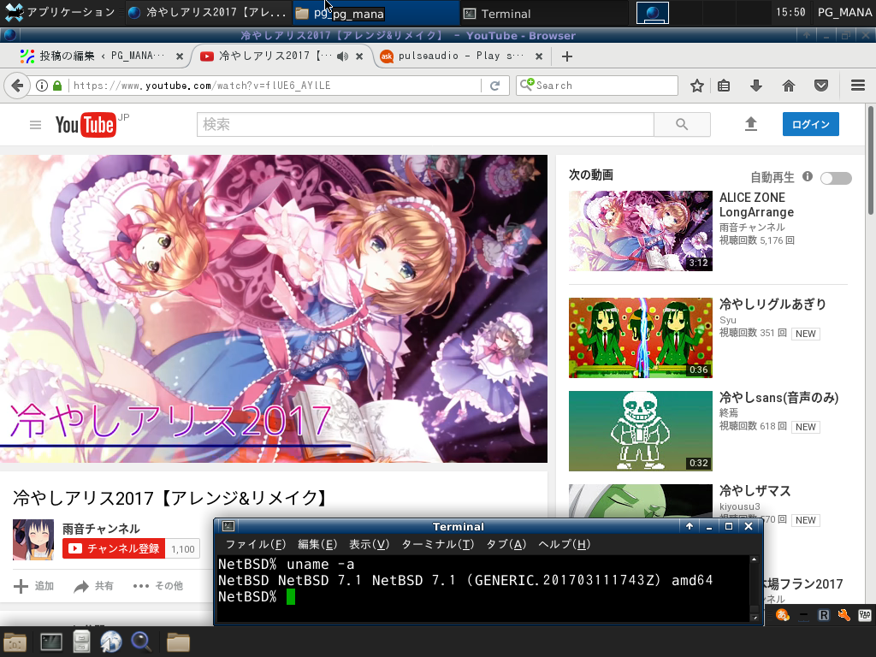Open その他 more options
Screen dimensions: 876x657
click(158, 586)
